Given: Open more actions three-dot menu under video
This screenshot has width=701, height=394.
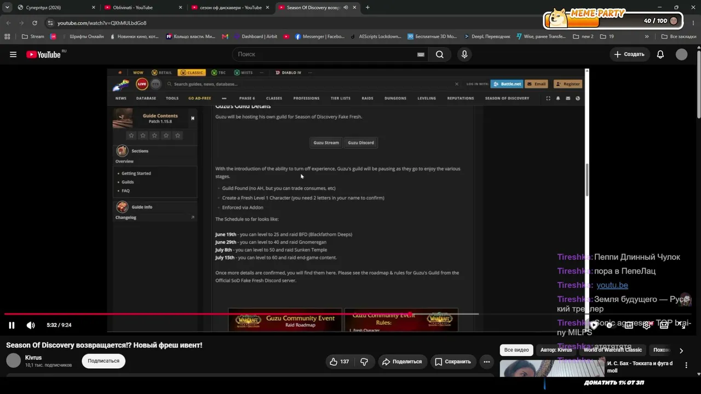Looking at the screenshot, I should (x=486, y=362).
